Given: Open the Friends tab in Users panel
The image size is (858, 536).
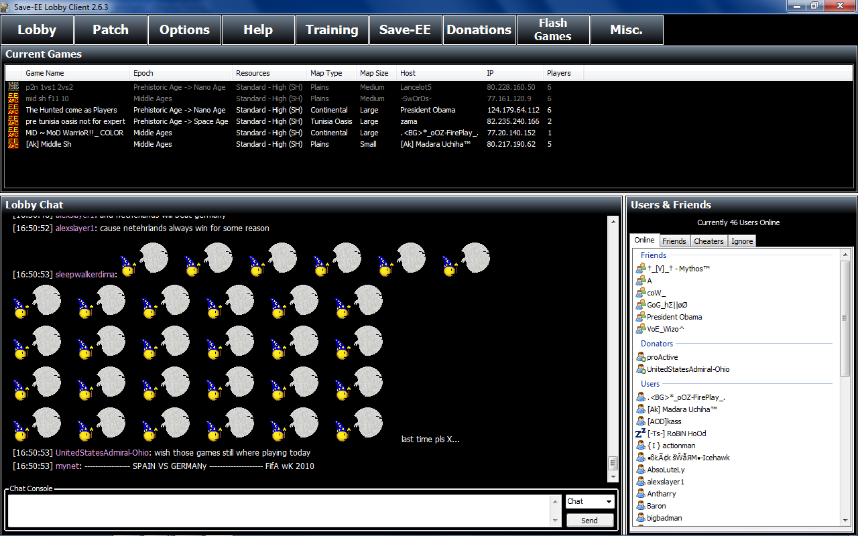Looking at the screenshot, I should (x=674, y=241).
